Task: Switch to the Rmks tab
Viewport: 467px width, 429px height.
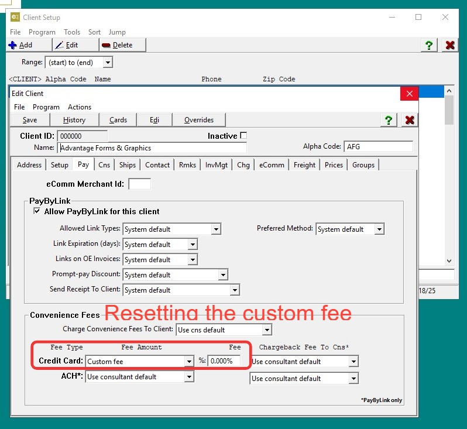Action: (x=187, y=164)
